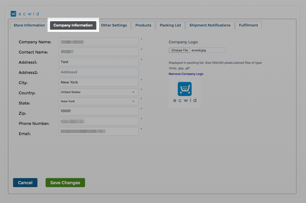Screen dimensions: 306x203
Task: Focus the Phone Number input field
Action: click(99, 121)
